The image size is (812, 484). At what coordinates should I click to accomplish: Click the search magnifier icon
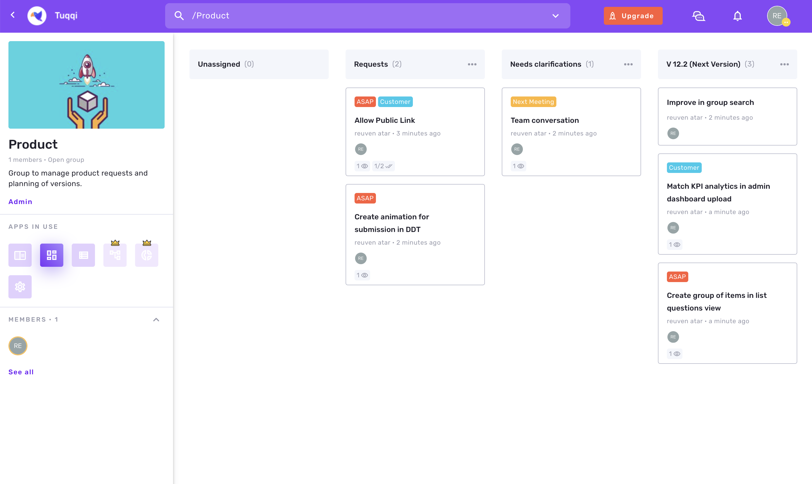(x=179, y=16)
